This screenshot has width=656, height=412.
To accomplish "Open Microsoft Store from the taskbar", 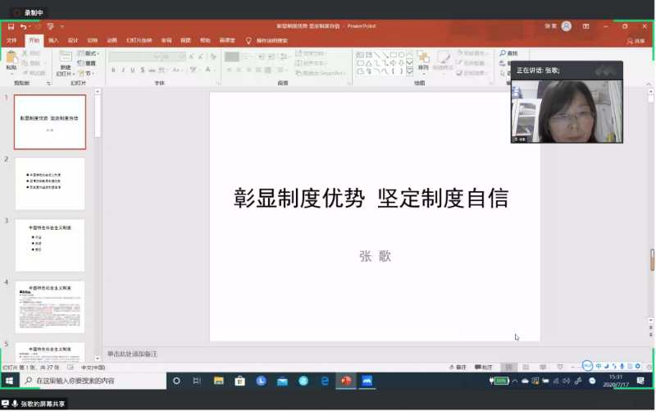I will pyautogui.click(x=240, y=381).
